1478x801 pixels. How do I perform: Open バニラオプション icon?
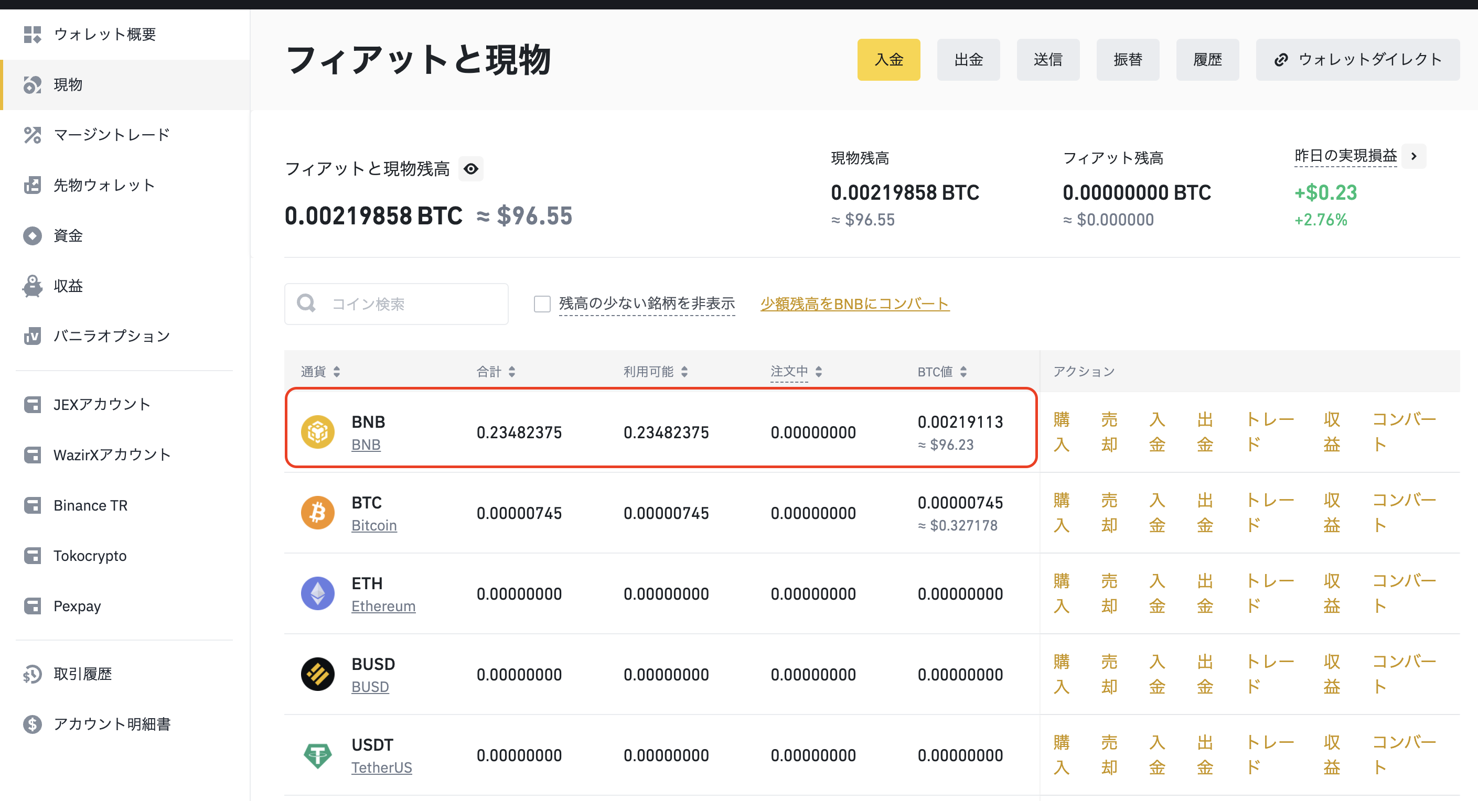tap(33, 336)
